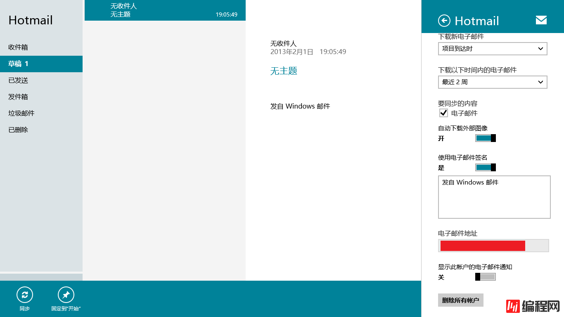Screen dimensions: 564x317
Task: Toggle the 电子邮件 sync checkbox
Action: 444,113
